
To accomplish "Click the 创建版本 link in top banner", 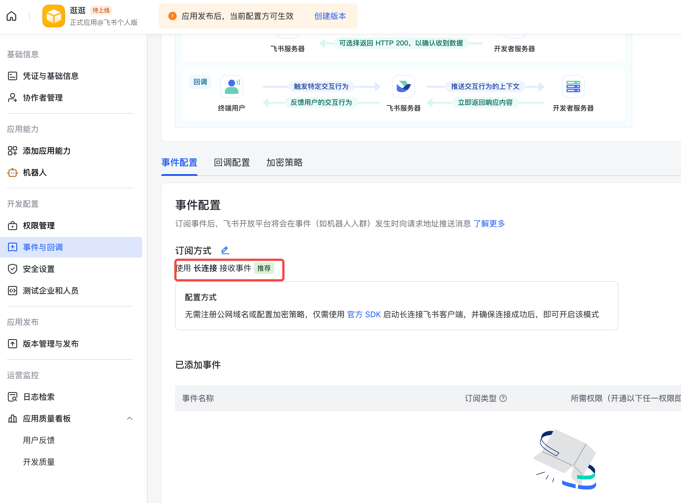I will pos(330,16).
